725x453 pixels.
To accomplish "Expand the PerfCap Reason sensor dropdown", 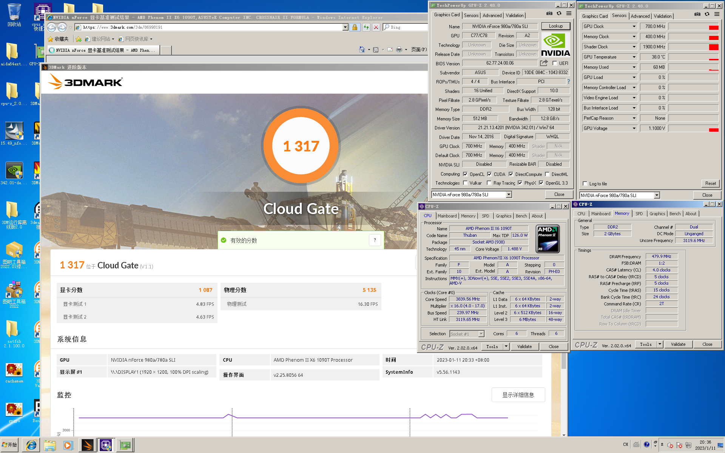I will point(634,118).
